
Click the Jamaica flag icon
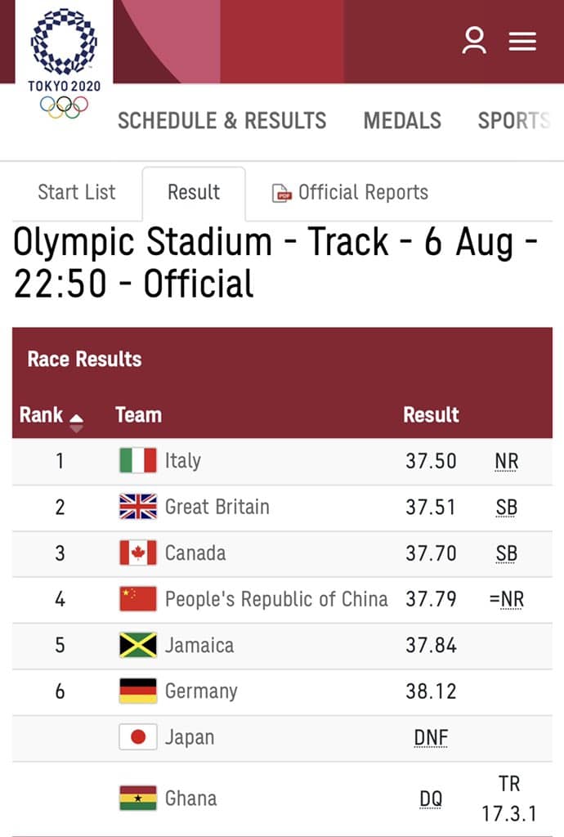[x=137, y=645]
